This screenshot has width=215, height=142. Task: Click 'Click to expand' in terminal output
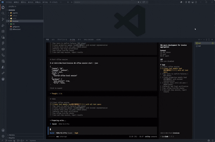coord(56,88)
